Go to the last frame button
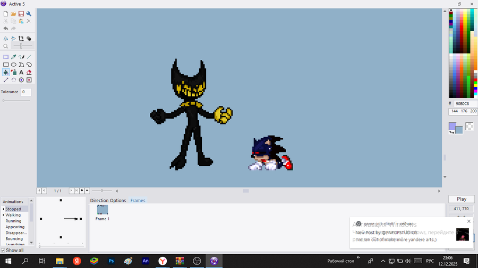The image size is (478, 268). [x=76, y=191]
